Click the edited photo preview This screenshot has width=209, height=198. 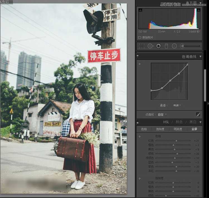tap(64, 98)
